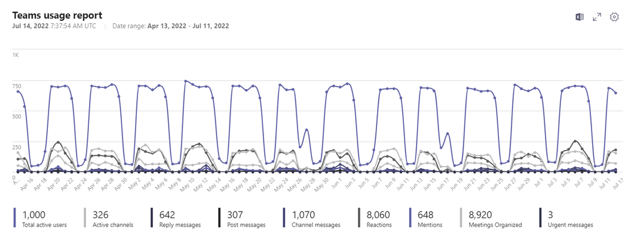The image size is (634, 239).
Task: Toggle the Post messages legend item
Action: click(x=242, y=218)
